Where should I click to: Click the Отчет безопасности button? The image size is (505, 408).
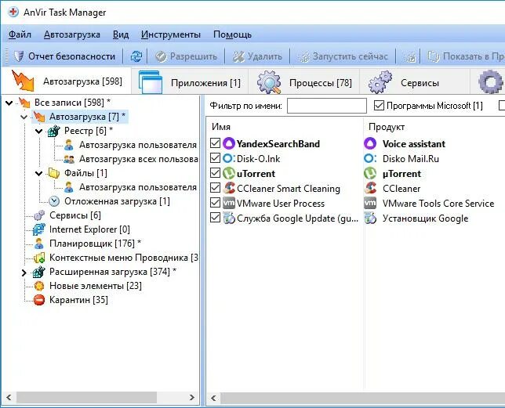[x=64, y=56]
